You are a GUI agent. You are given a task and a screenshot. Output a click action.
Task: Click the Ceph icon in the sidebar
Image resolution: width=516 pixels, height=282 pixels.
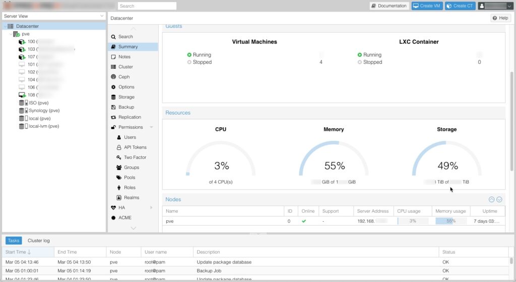113,77
